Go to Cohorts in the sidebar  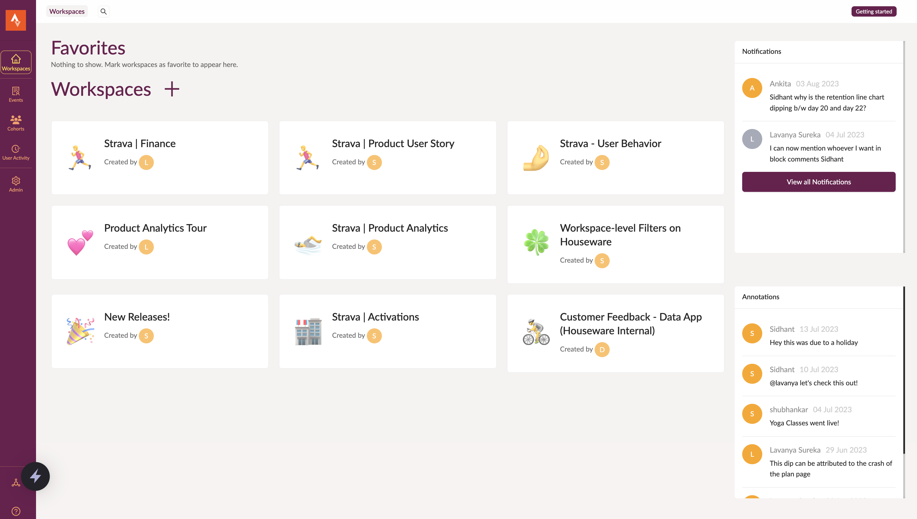pyautogui.click(x=16, y=123)
